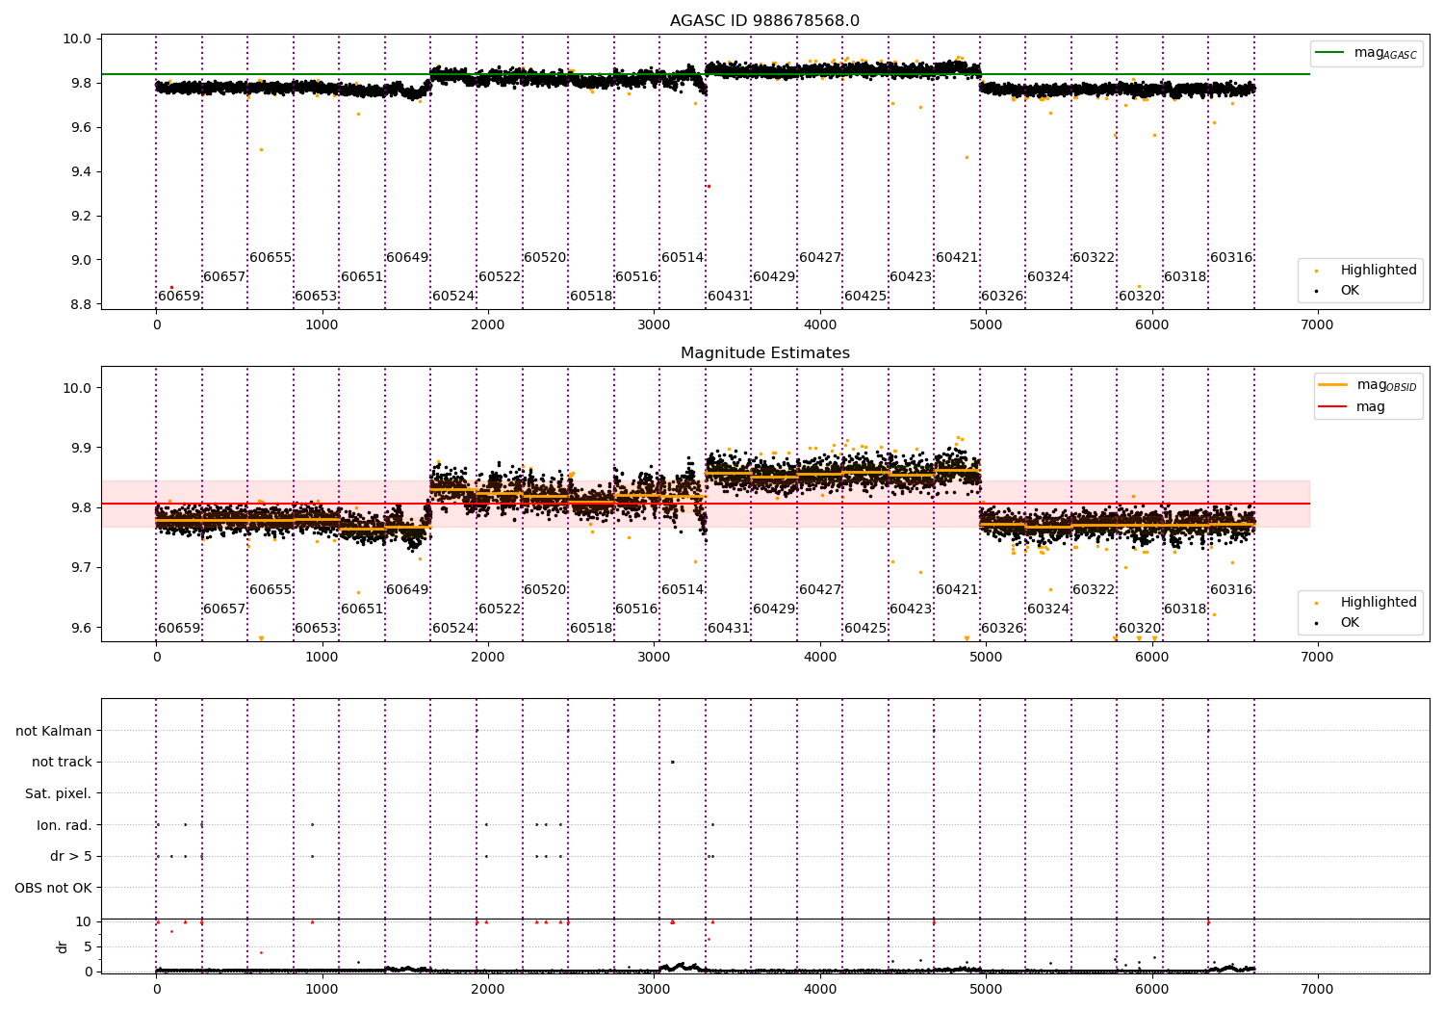Click OBSID label 60322 in Magnitude Estimates plot
This screenshot has height=1011, width=1444.
pyautogui.click(x=1094, y=590)
